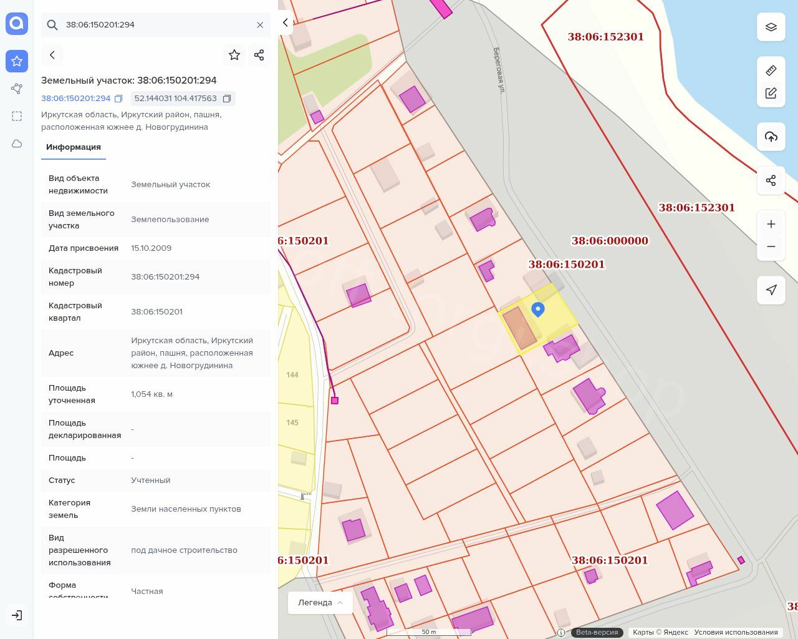Switch to the Информация tab

[74, 147]
